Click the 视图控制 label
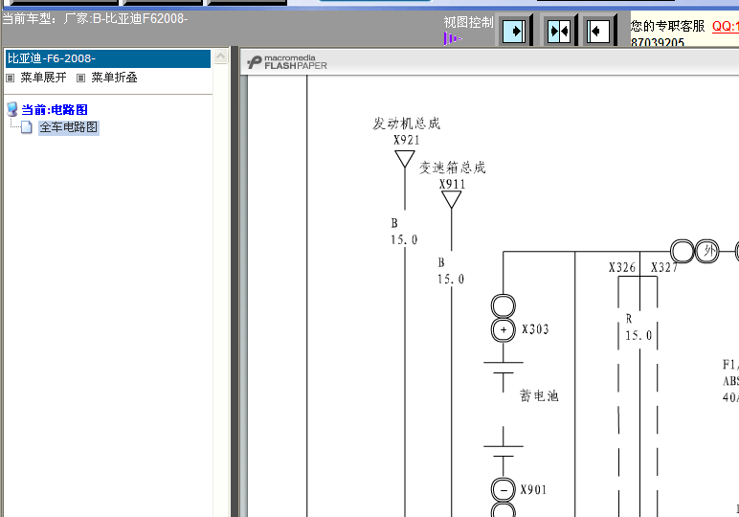This screenshot has height=517, width=739. pyautogui.click(x=468, y=22)
